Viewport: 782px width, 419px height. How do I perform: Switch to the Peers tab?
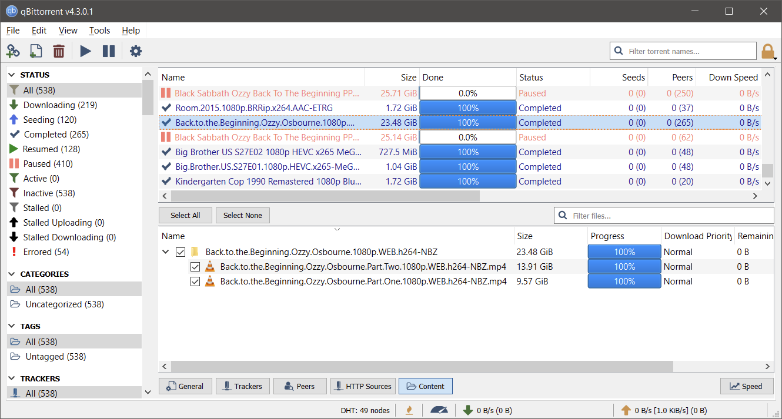point(299,386)
